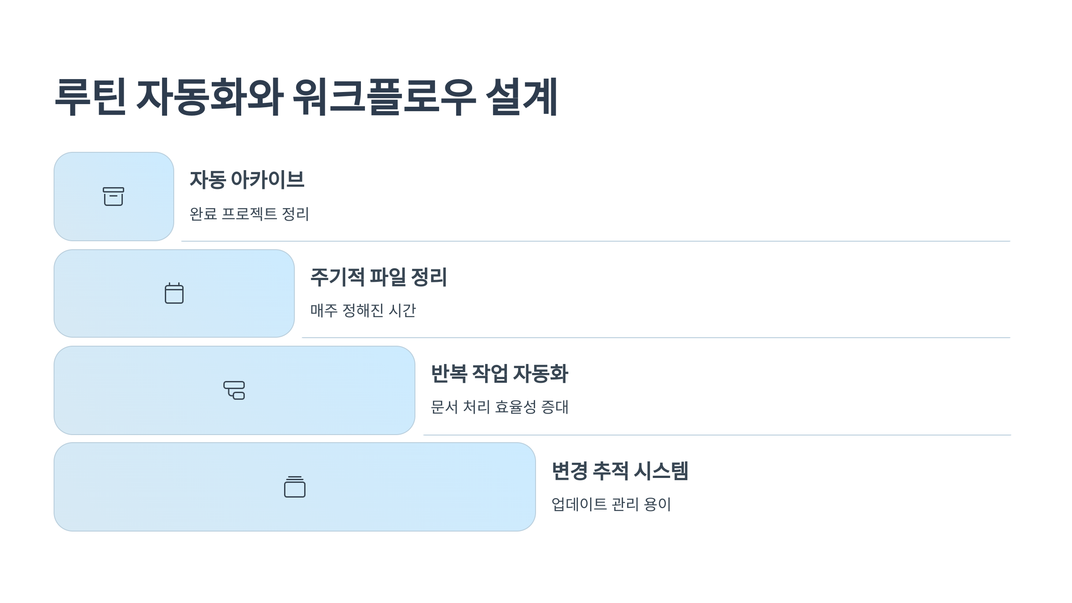The image size is (1072, 603).
Task: Click the divider line below 문서 처리 효율성 증대
Action: (717, 435)
